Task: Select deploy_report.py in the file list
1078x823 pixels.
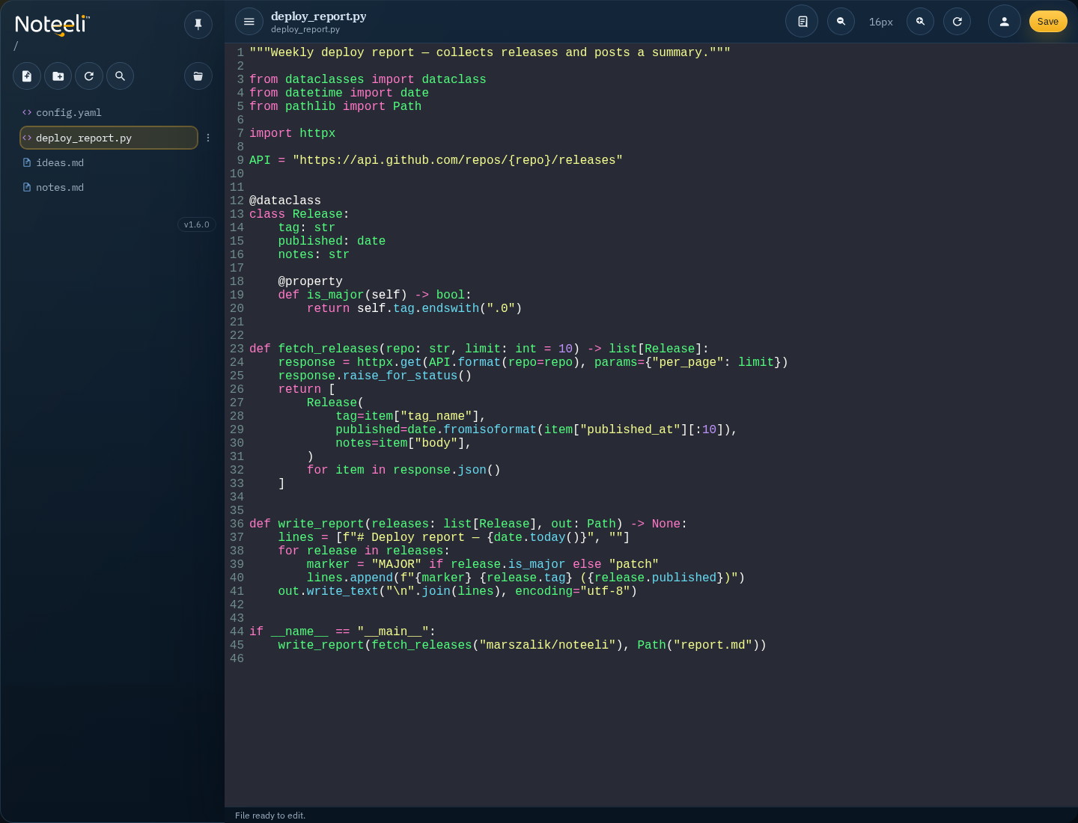Action: point(109,138)
